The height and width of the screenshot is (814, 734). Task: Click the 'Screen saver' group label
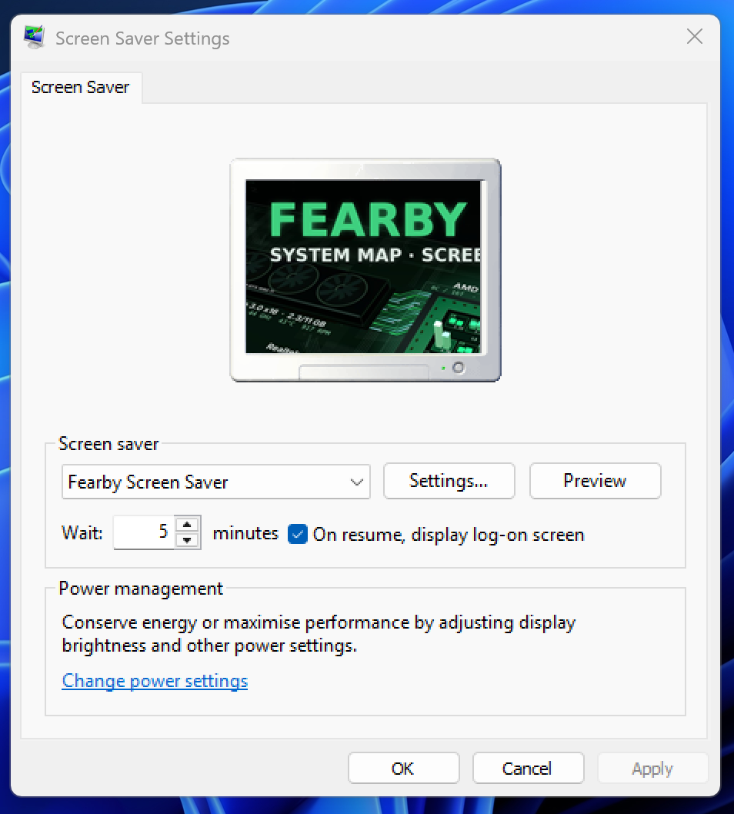108,444
